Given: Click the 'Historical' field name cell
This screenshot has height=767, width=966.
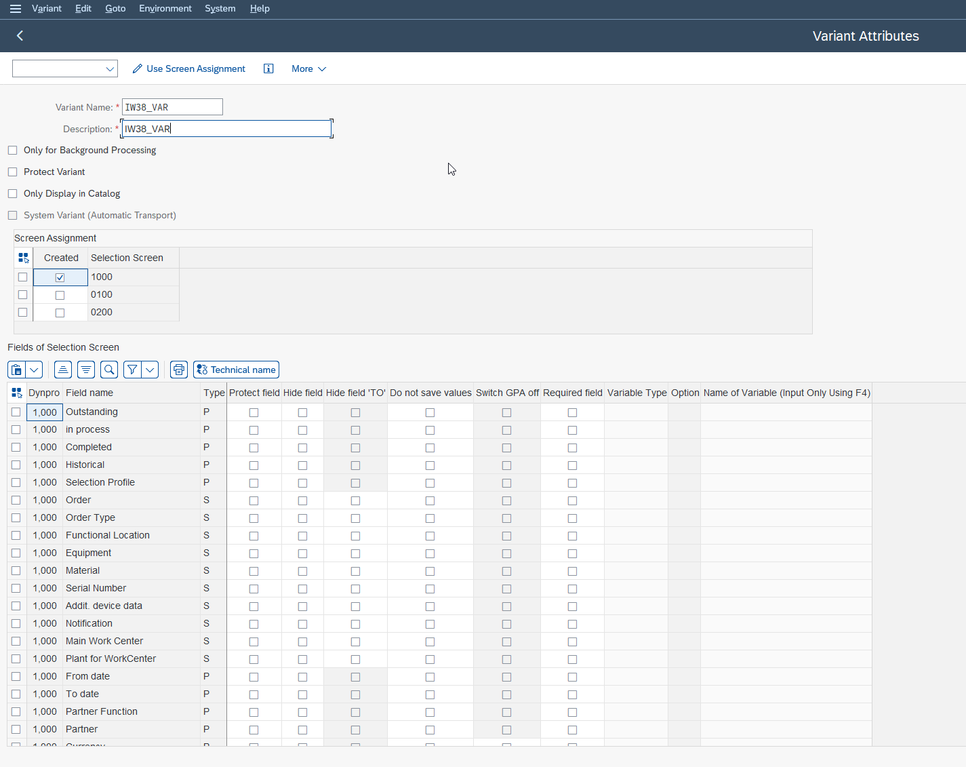Looking at the screenshot, I should tap(132, 465).
